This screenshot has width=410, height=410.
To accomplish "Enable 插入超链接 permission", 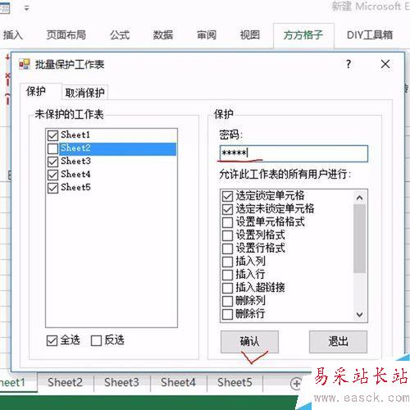I will click(x=227, y=288).
